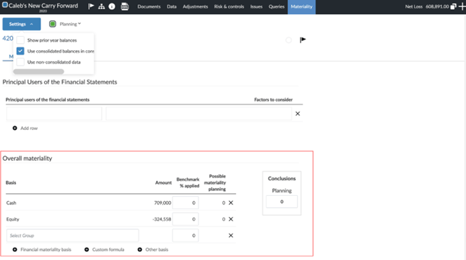The height and width of the screenshot is (260, 466).
Task: Edit Select Group row benchmark % field
Action: point(186,235)
